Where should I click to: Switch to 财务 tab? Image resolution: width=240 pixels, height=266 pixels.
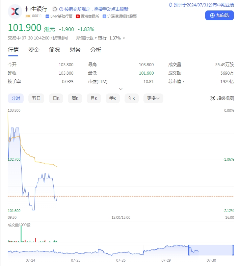click(75, 50)
